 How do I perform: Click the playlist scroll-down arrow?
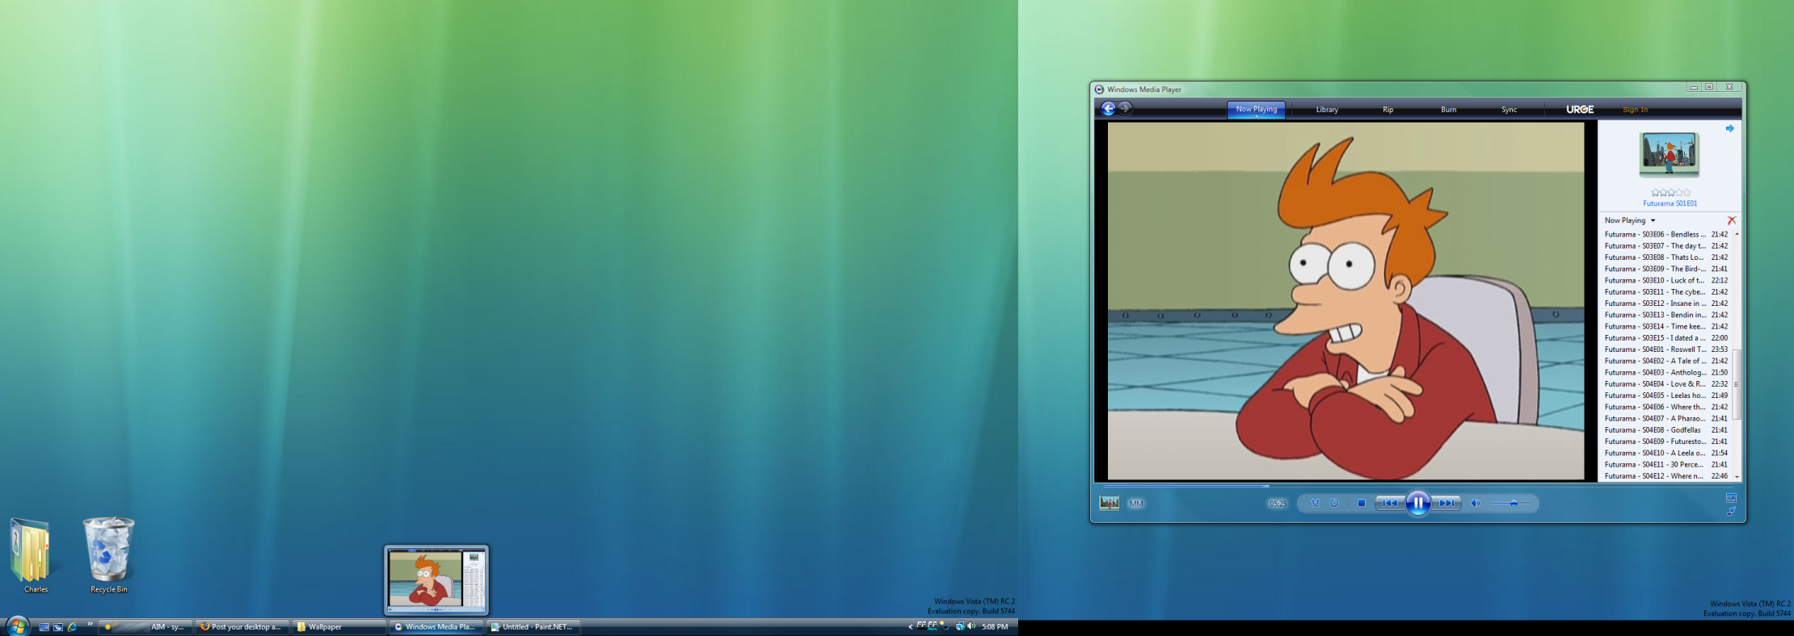pyautogui.click(x=1737, y=477)
